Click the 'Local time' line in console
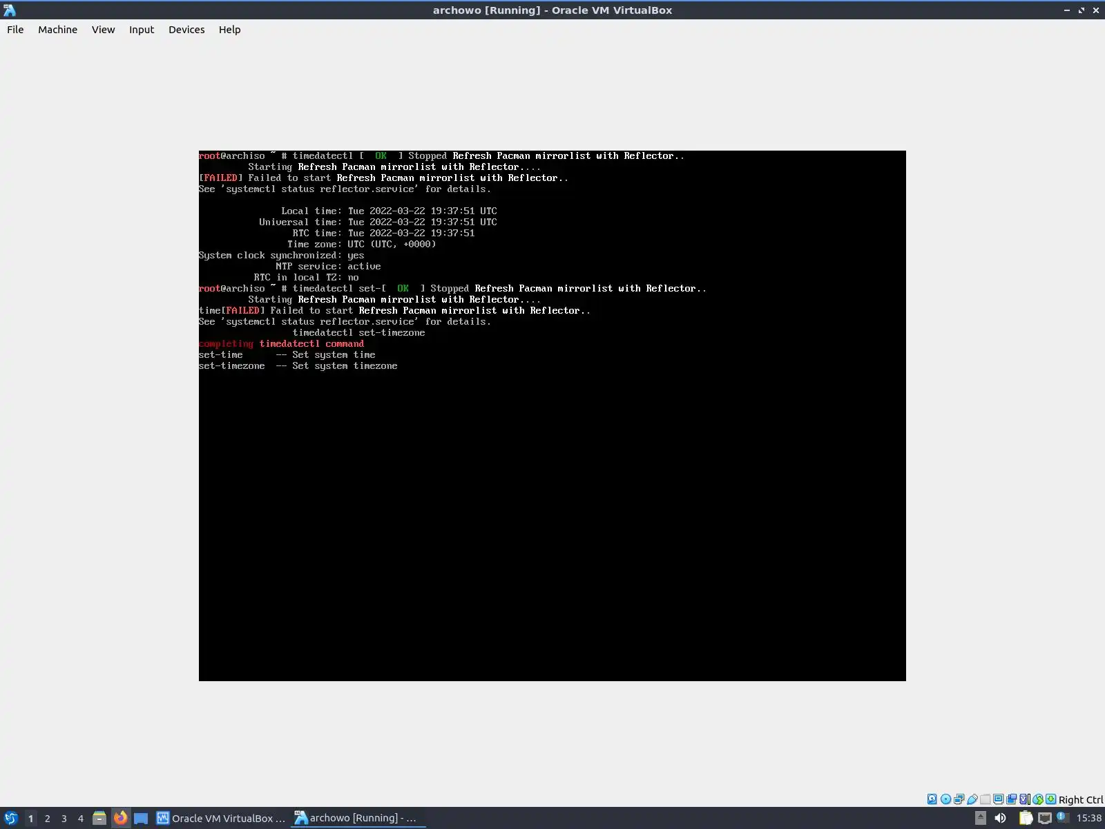This screenshot has width=1105, height=829. click(389, 211)
